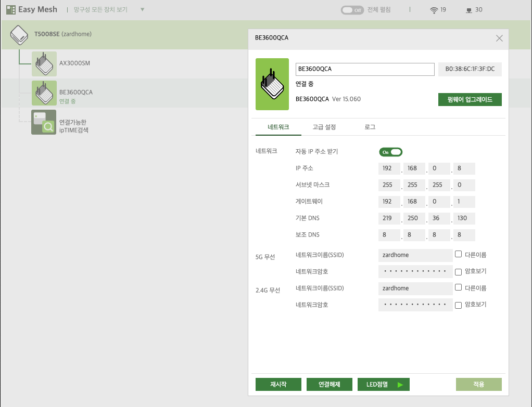This screenshot has height=407, width=532.
Task: Select the T5008SE router icon
Action: [x=19, y=34]
